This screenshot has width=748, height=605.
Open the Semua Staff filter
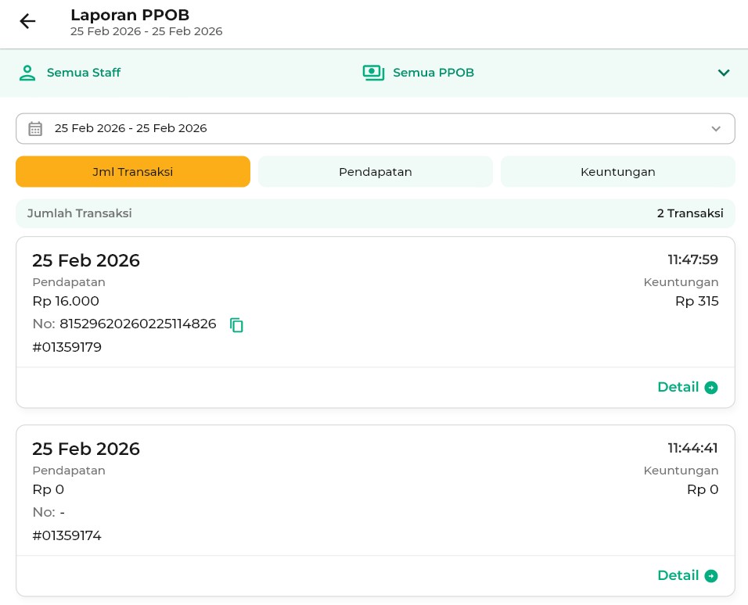click(x=83, y=73)
